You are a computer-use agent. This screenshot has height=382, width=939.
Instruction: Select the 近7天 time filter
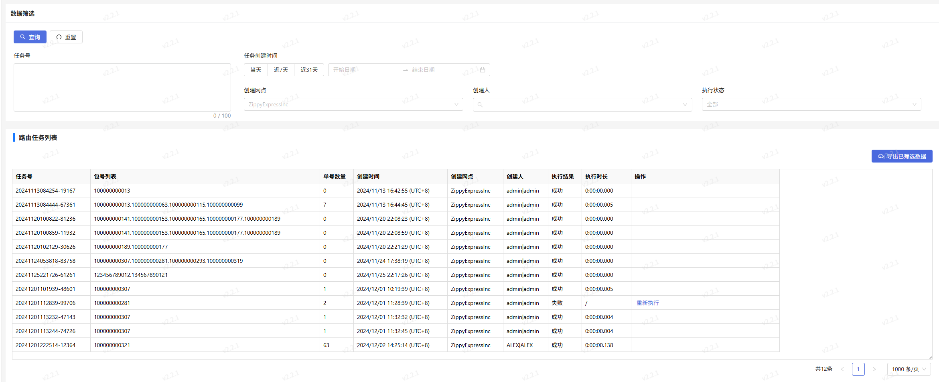[281, 70]
